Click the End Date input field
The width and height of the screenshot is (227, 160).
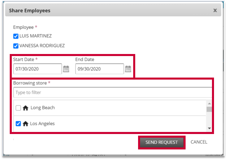point(99,69)
